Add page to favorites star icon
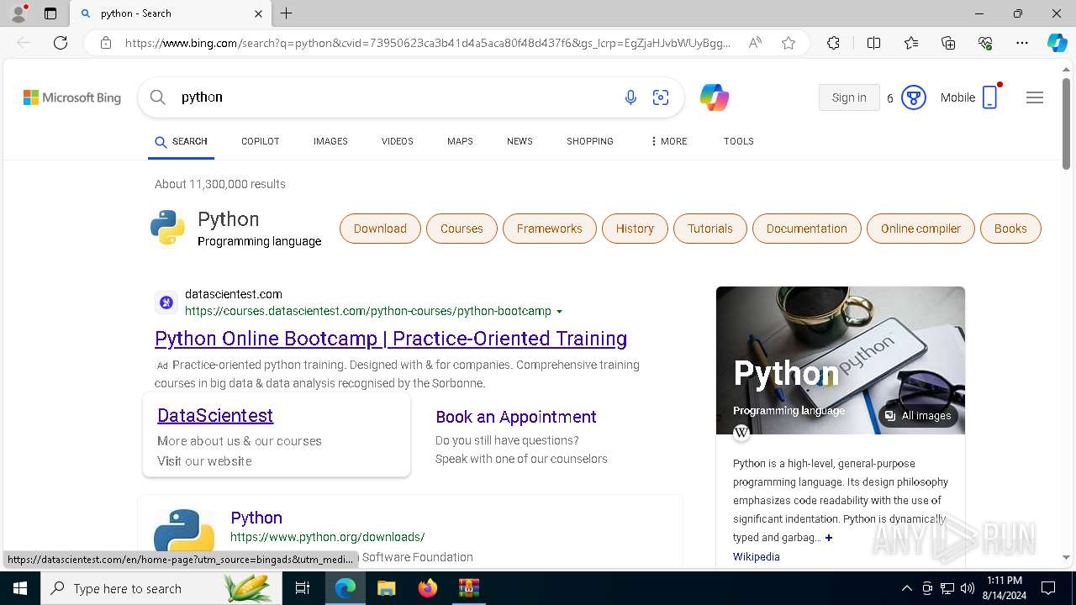Screen dimensions: 1076x605 [789, 43]
